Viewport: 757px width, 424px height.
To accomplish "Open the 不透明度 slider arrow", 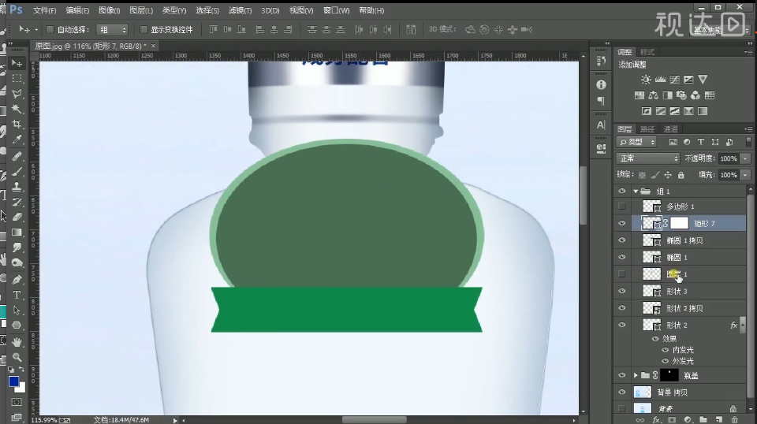I will (746, 158).
